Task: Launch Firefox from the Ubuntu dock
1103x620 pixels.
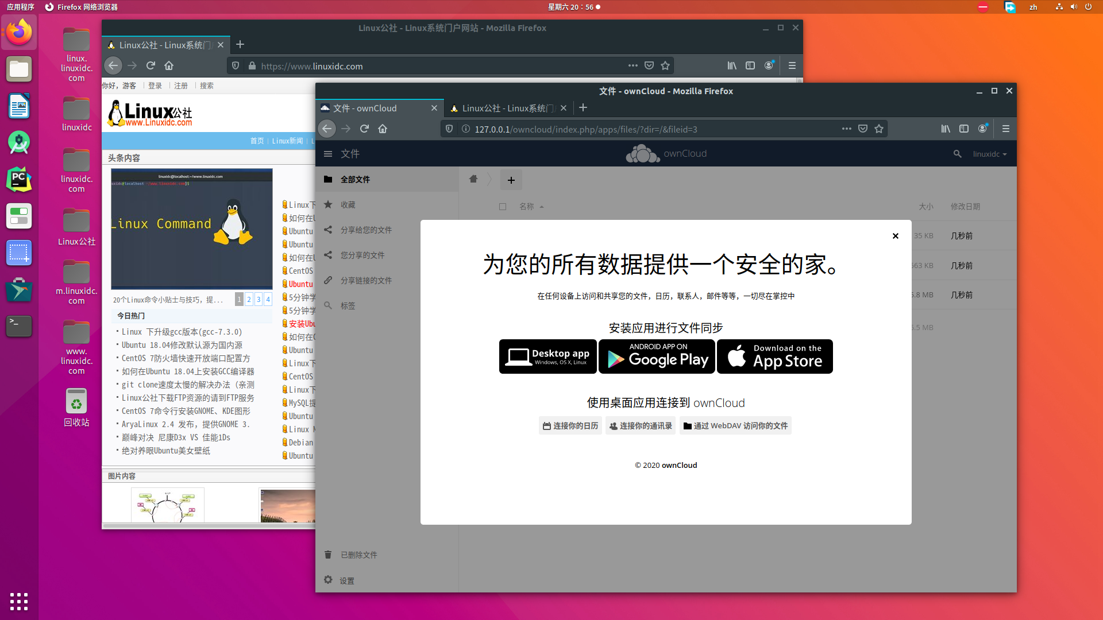Action: [19, 32]
